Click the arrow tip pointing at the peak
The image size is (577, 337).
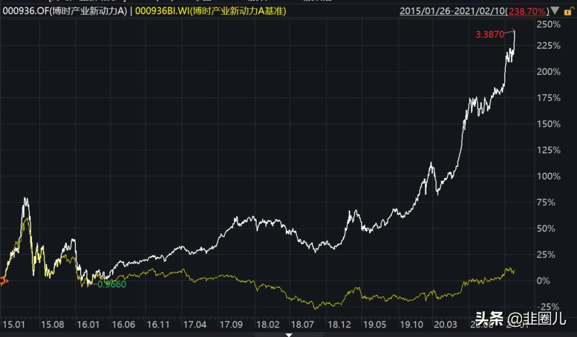click(x=514, y=30)
